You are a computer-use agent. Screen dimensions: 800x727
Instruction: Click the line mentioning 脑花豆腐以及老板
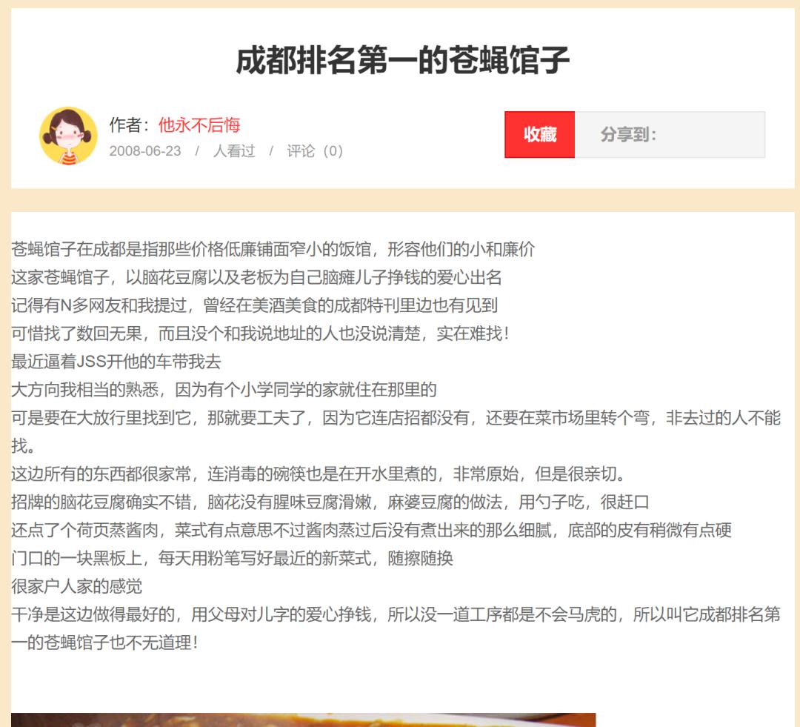[x=256, y=277]
